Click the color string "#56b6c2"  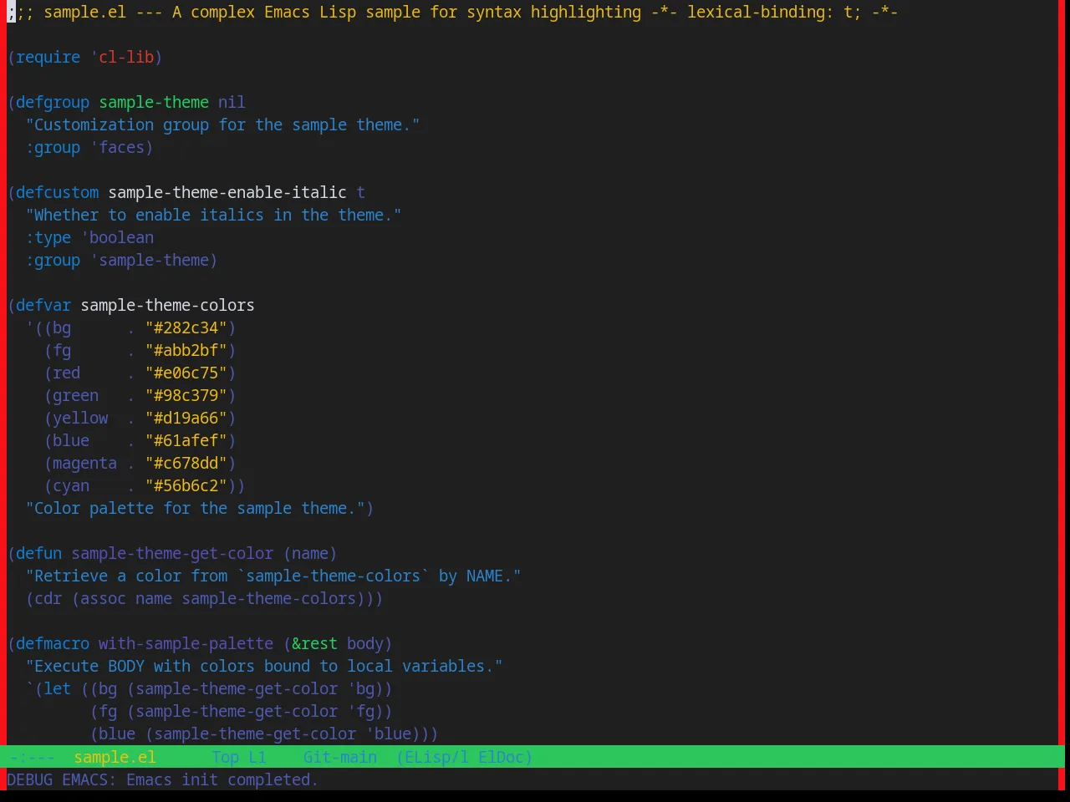pos(186,485)
